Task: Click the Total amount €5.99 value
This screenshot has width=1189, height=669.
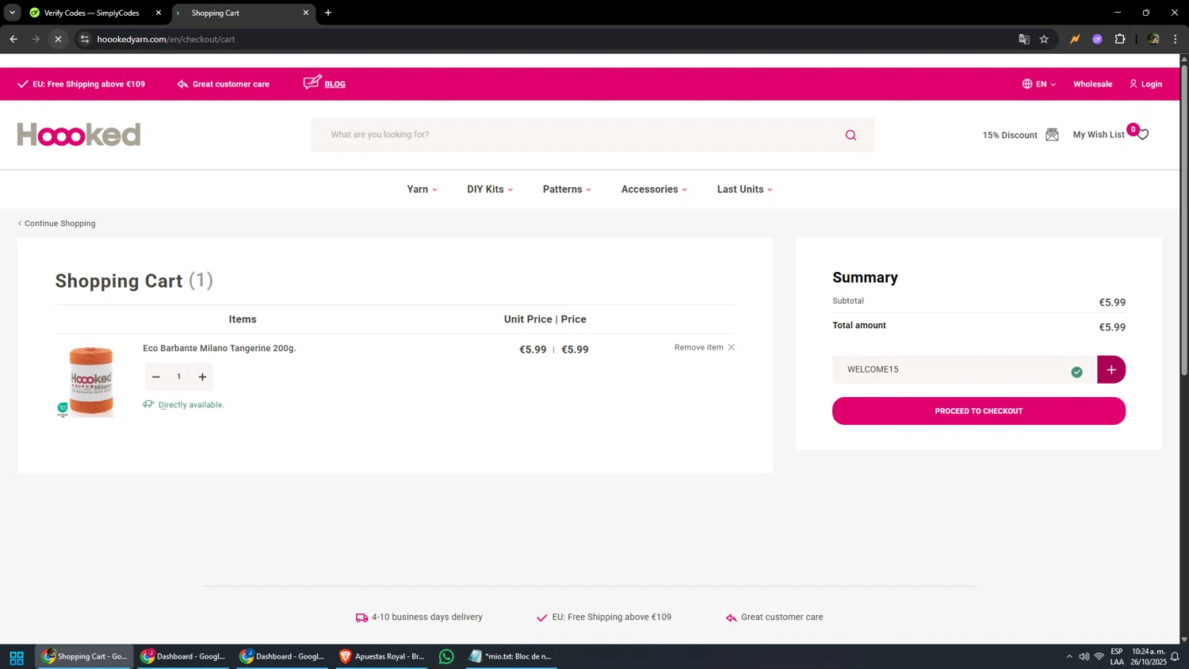Action: (x=1112, y=327)
